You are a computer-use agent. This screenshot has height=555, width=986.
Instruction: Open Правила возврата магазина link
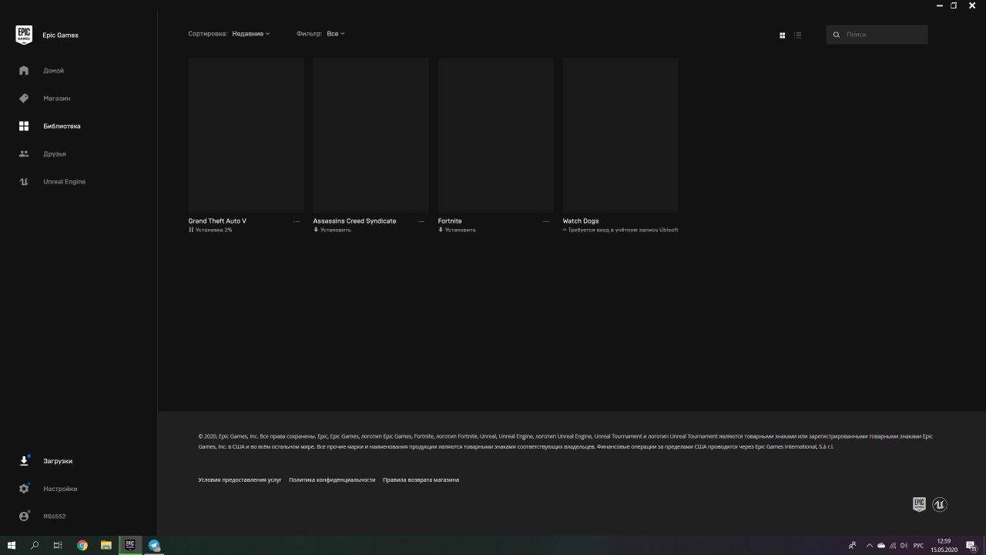pos(421,479)
